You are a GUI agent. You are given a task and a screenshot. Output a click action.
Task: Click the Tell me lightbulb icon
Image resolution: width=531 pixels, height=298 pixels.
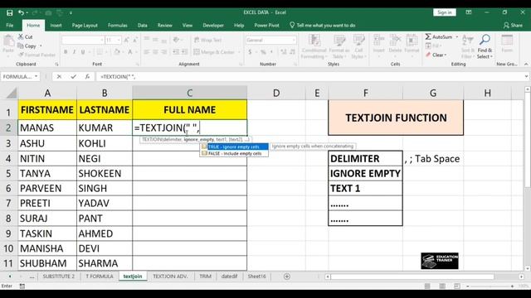tap(292, 25)
